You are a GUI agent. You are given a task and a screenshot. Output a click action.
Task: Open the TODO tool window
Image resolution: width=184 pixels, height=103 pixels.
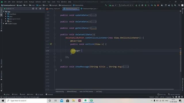15,94
